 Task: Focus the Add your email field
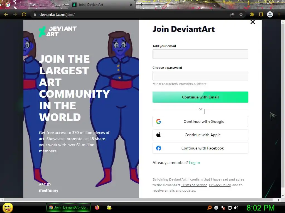click(x=200, y=54)
